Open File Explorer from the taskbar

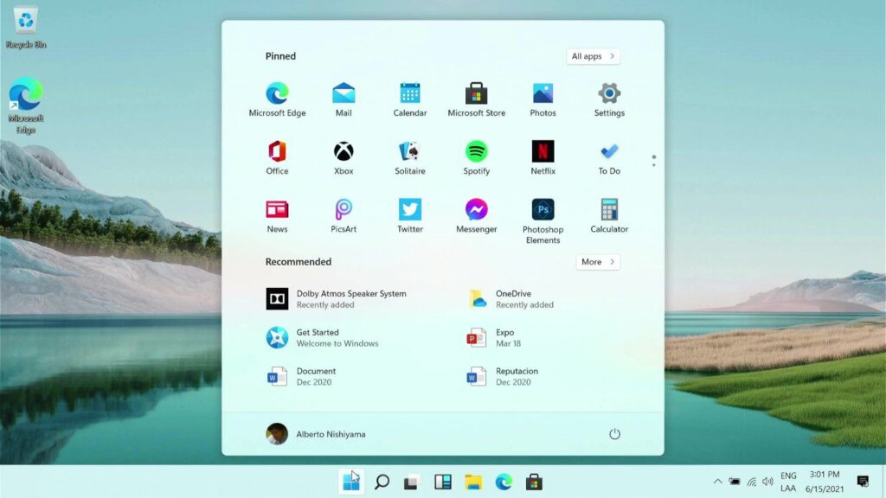[473, 482]
